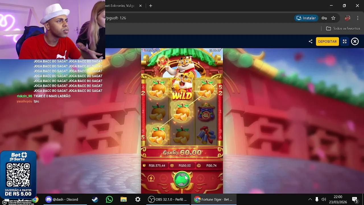Close the Eobronks browser tab
364x205 pixels.
click(x=140, y=6)
